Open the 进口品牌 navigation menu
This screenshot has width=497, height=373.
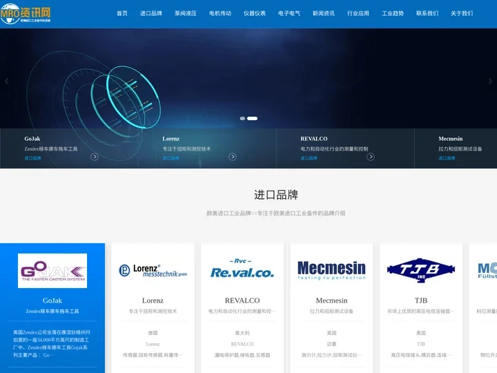click(x=151, y=13)
